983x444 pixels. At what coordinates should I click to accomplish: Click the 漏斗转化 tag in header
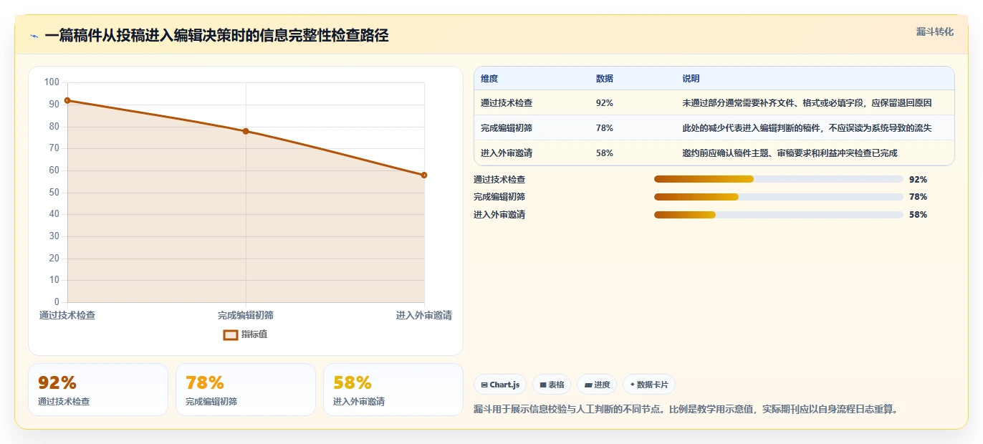click(x=935, y=32)
